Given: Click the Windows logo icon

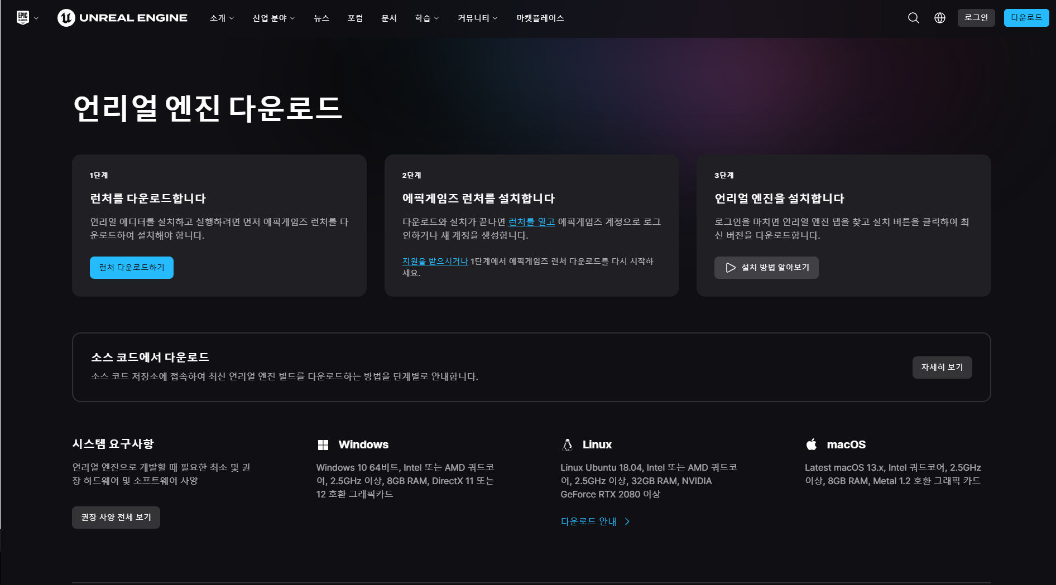Looking at the screenshot, I should (323, 445).
